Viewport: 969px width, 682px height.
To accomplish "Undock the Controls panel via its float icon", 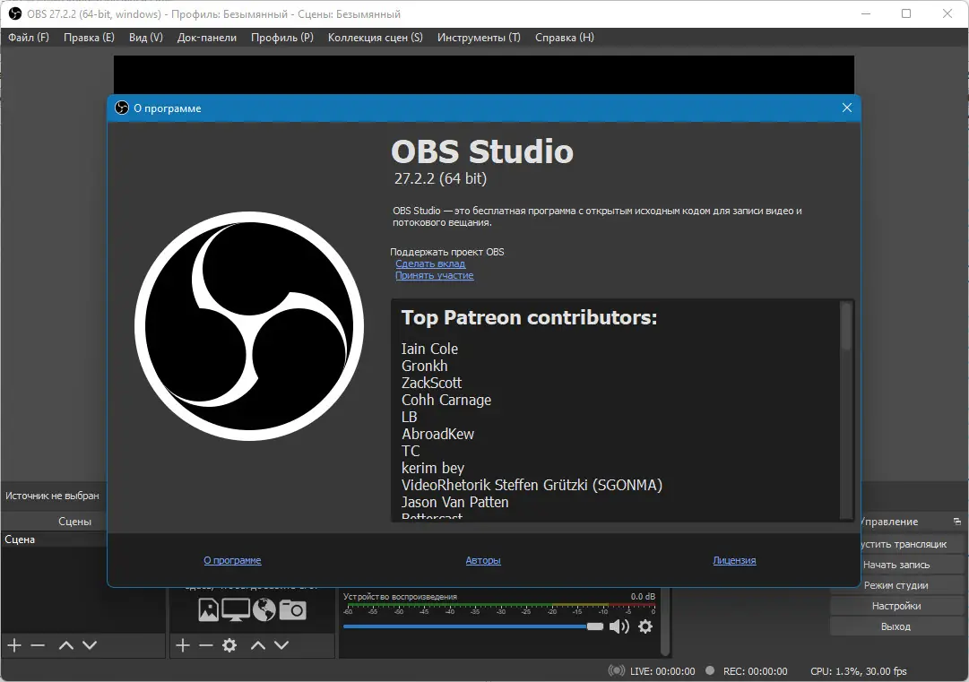I will pos(956,522).
